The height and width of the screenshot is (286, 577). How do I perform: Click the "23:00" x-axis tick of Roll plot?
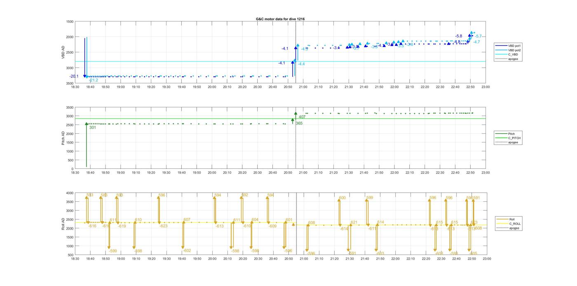[486, 259]
